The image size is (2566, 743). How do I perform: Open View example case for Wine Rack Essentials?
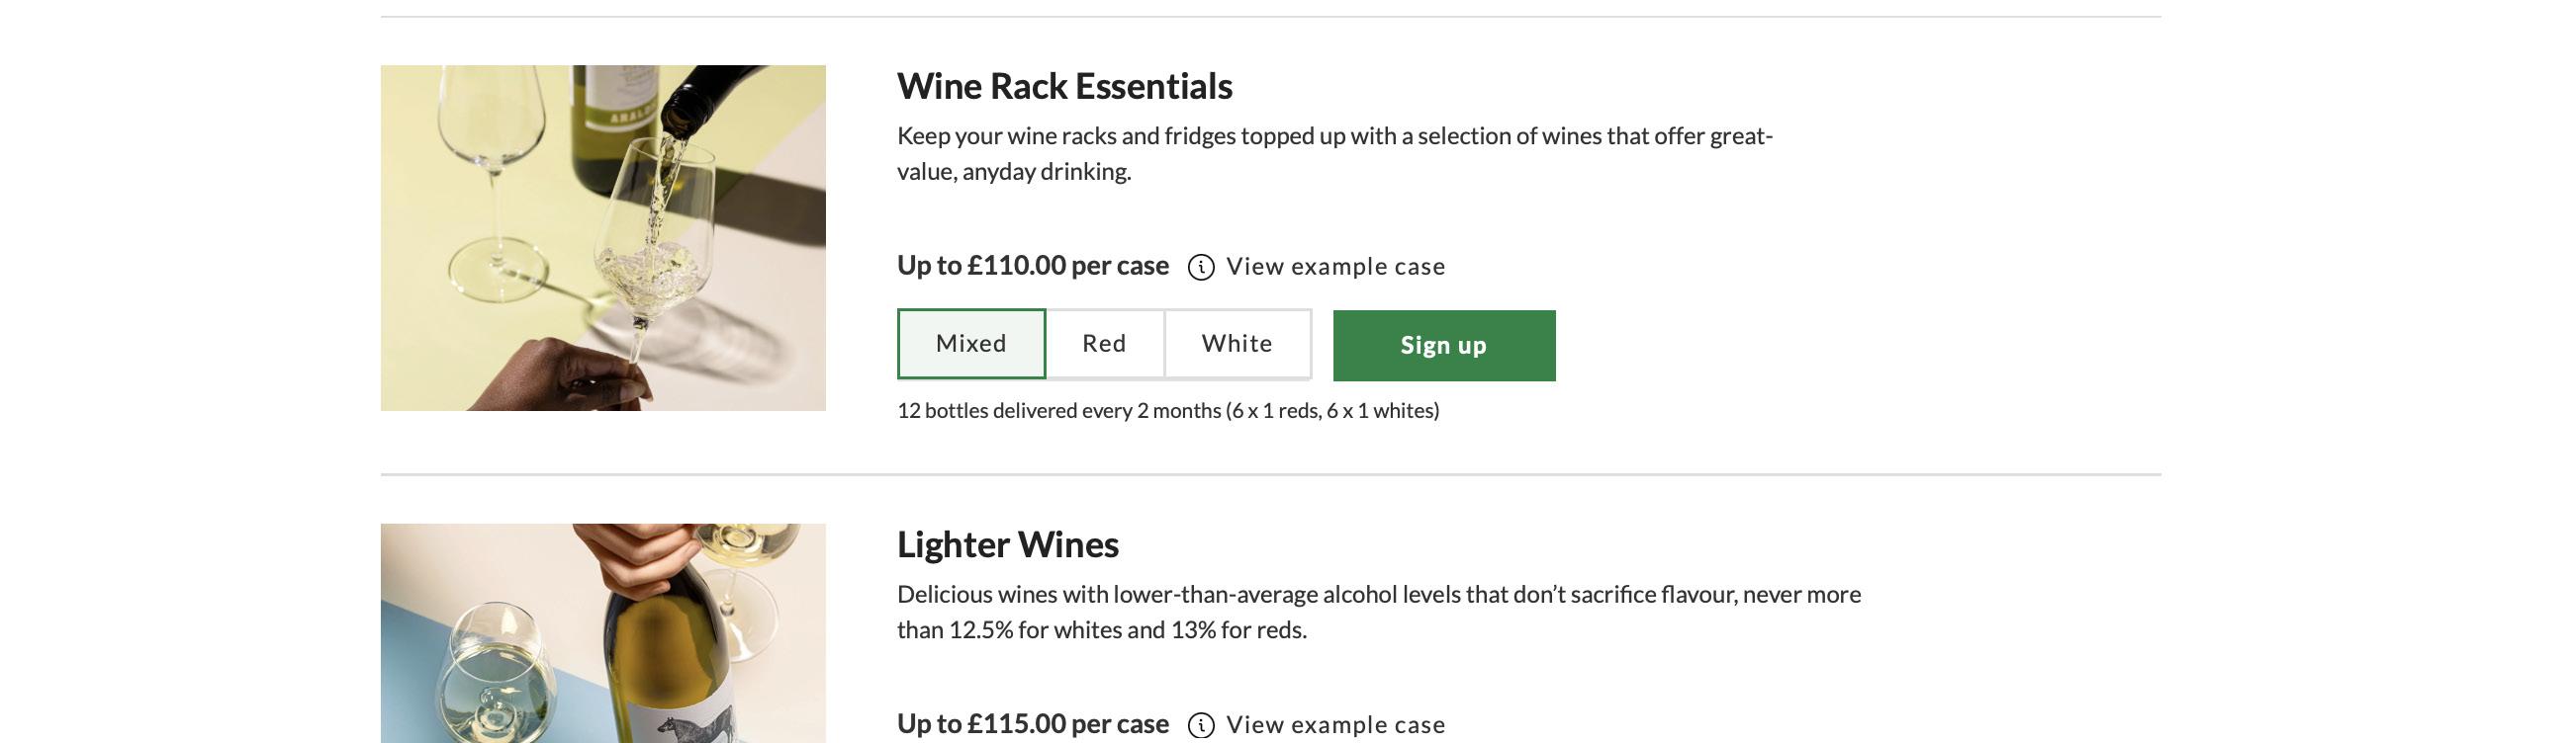click(1334, 267)
